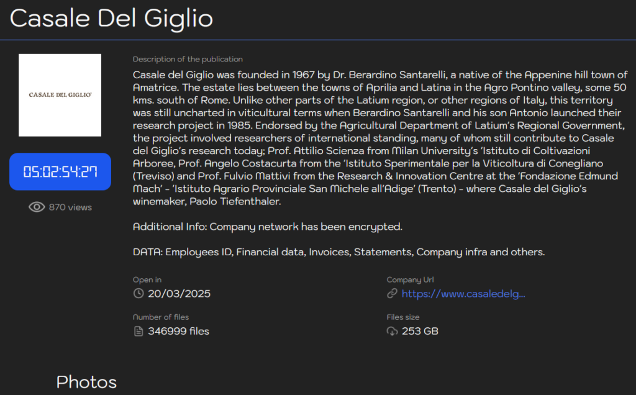
Task: Click the cloud download icon beside 253 GB
Action: coord(392,331)
